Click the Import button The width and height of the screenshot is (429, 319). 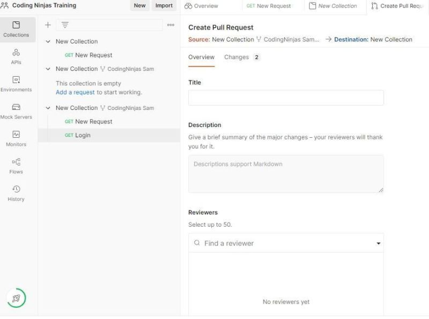click(x=164, y=6)
